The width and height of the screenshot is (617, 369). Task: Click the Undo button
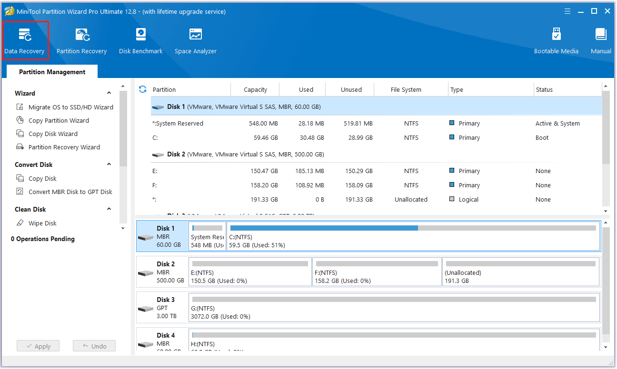pyautogui.click(x=94, y=346)
